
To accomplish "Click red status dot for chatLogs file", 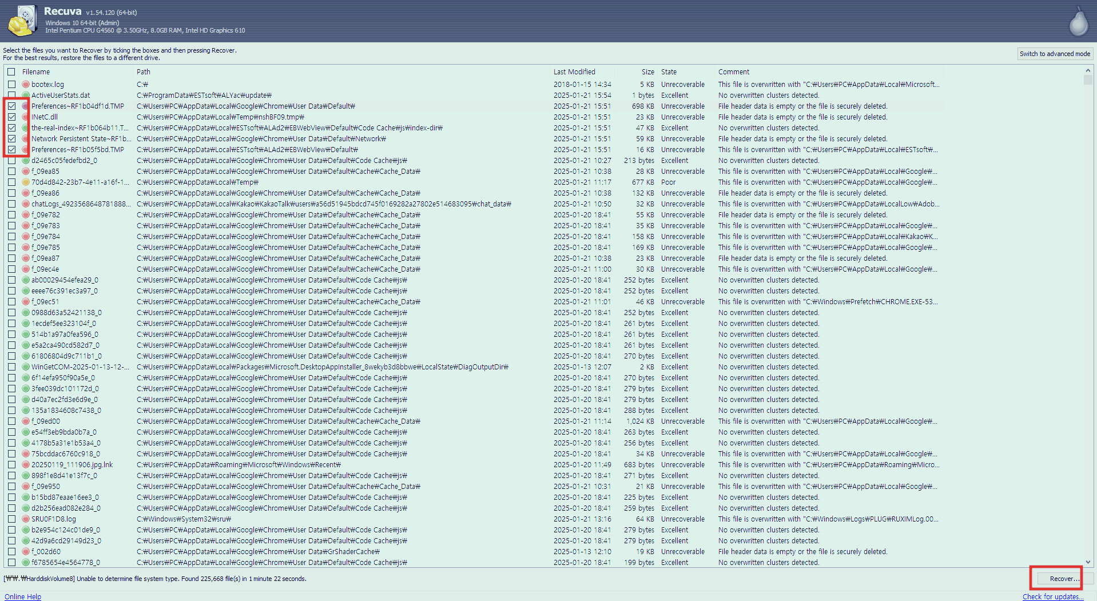I will 26,204.
